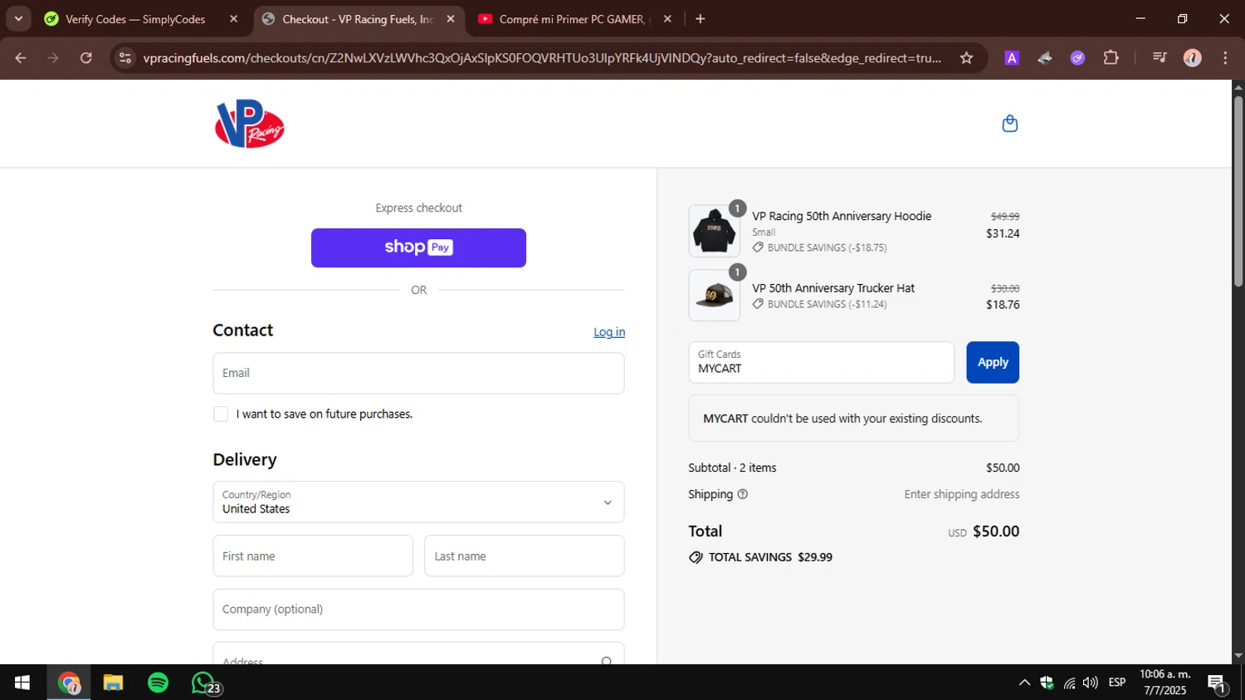Apply the MYCART gift card code
1245x700 pixels.
(x=993, y=362)
